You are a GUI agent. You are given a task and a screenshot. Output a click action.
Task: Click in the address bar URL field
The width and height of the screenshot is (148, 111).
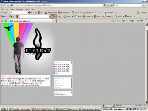coord(57,5)
